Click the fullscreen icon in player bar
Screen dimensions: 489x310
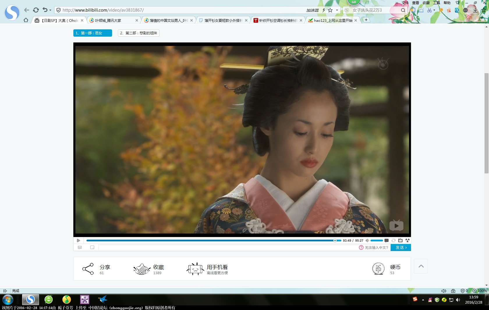[x=408, y=240]
